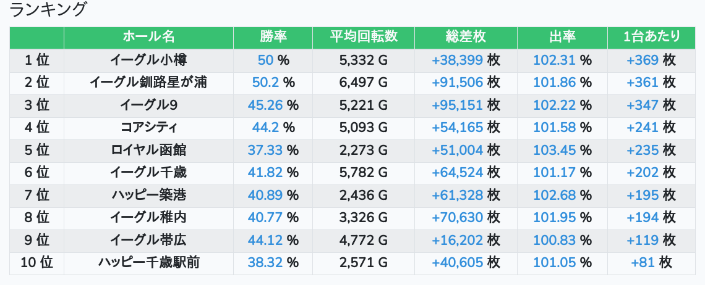705x285 pixels.
Task: Click the コアシティ hall name
Action: [148, 128]
